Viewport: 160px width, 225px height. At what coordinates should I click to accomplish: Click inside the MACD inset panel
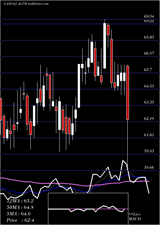[x=88, y=209]
